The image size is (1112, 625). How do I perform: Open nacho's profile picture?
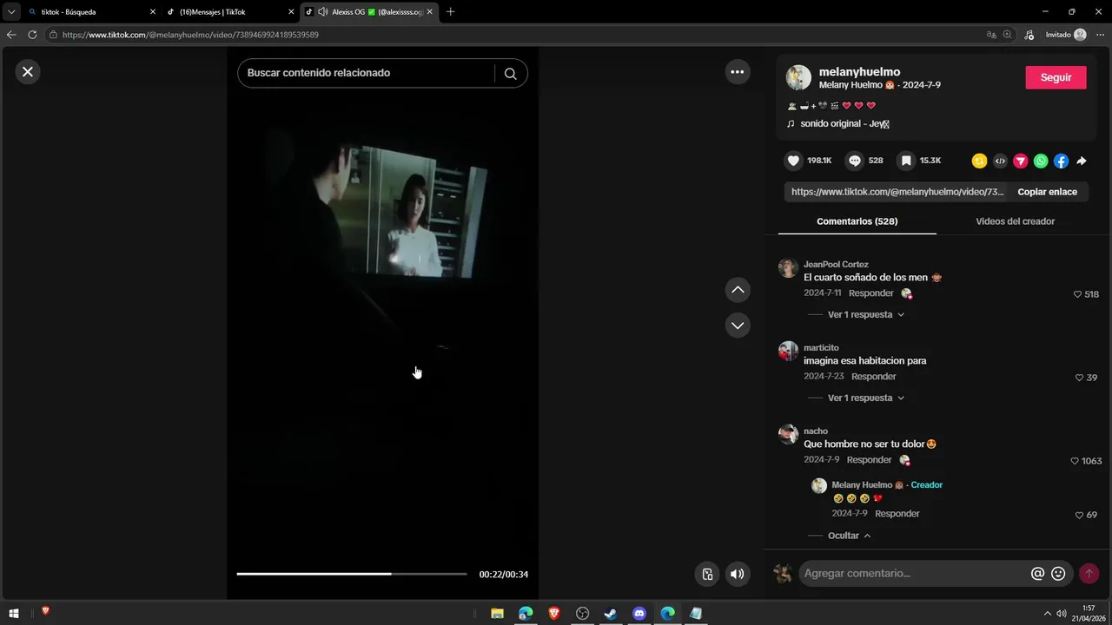(788, 434)
